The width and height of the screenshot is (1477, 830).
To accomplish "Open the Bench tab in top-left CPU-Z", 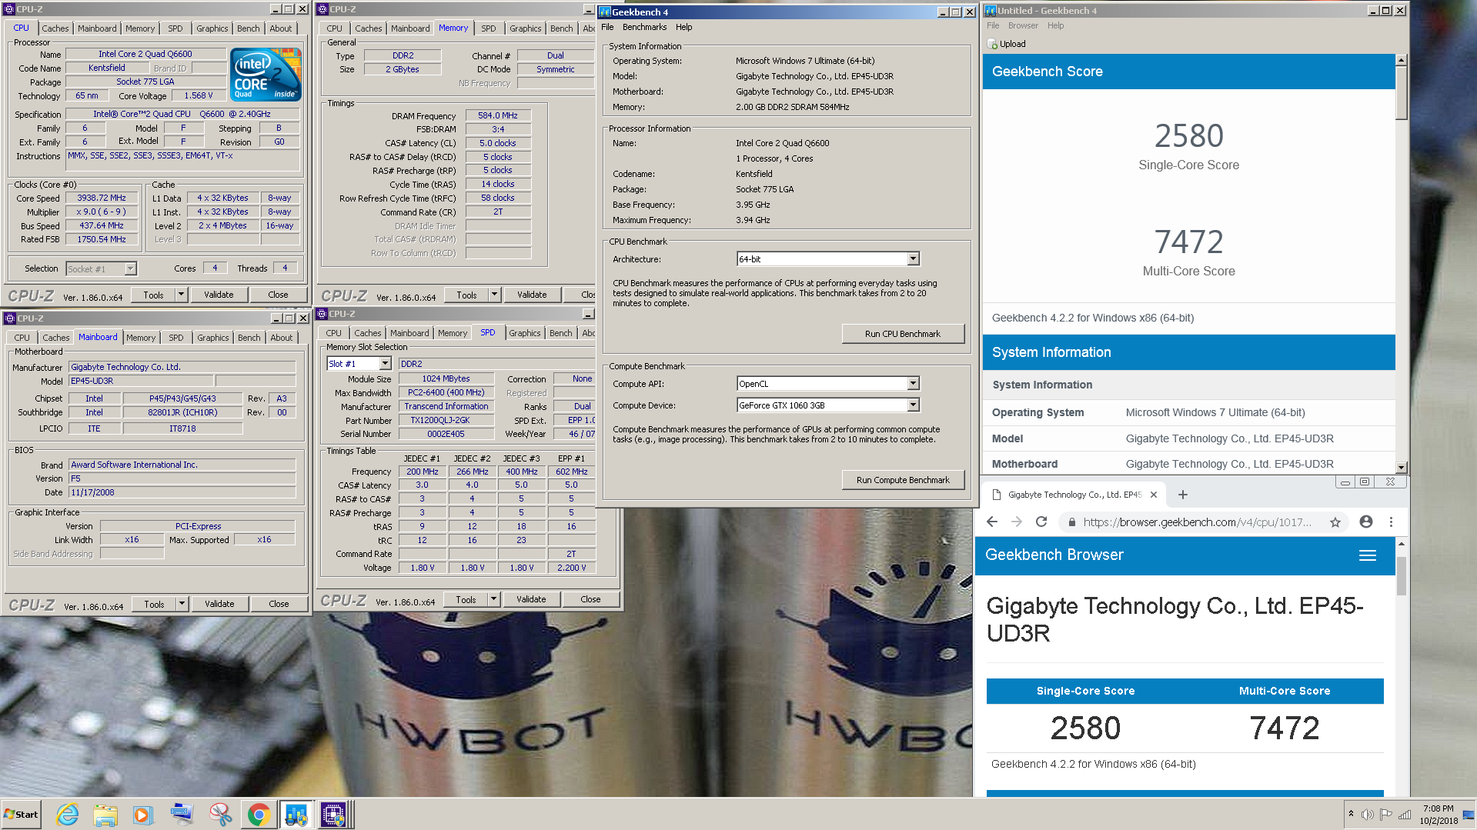I will (x=248, y=28).
